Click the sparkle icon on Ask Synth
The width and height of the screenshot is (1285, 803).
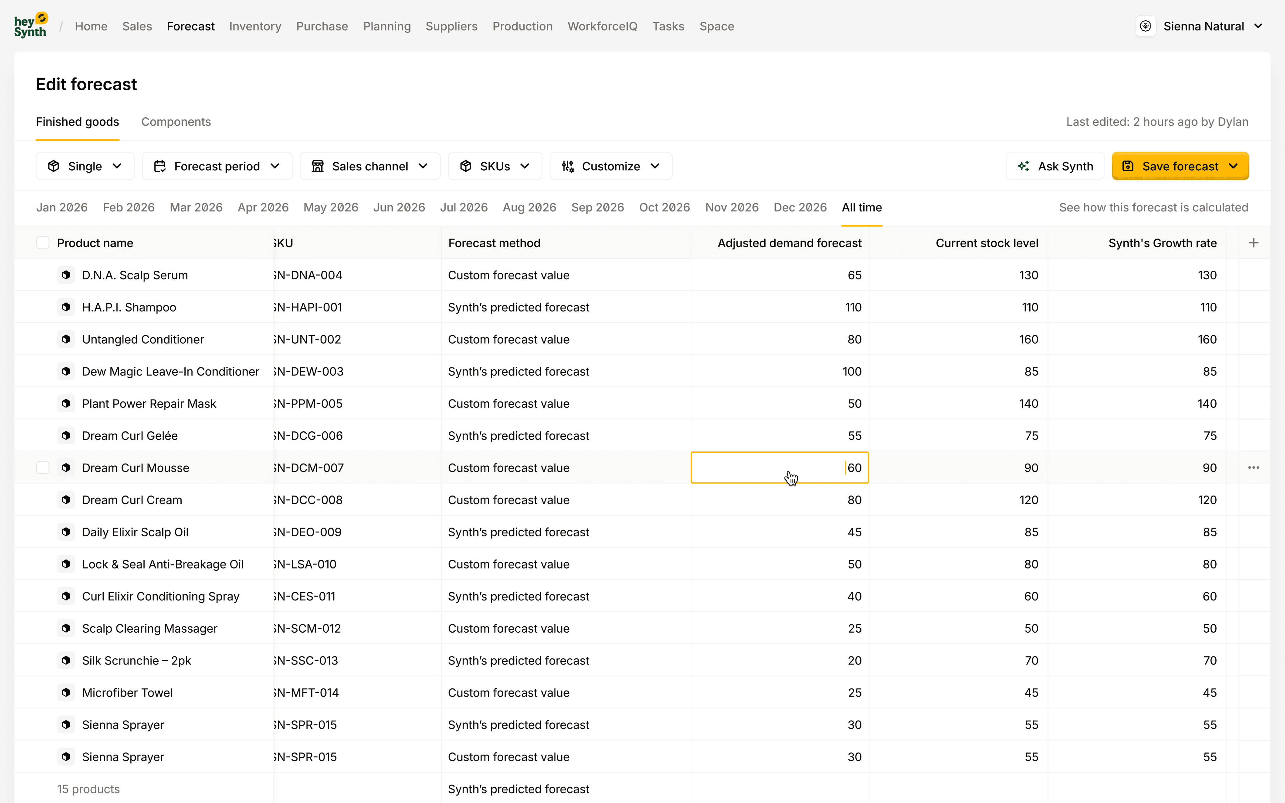click(1023, 166)
